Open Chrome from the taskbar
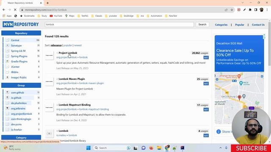This screenshot has width=271, height=152. click(x=167, y=148)
